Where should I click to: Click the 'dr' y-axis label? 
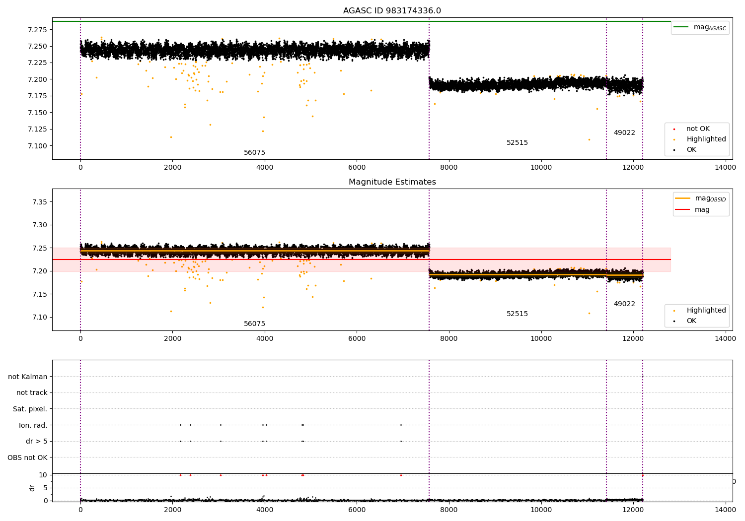point(32,488)
